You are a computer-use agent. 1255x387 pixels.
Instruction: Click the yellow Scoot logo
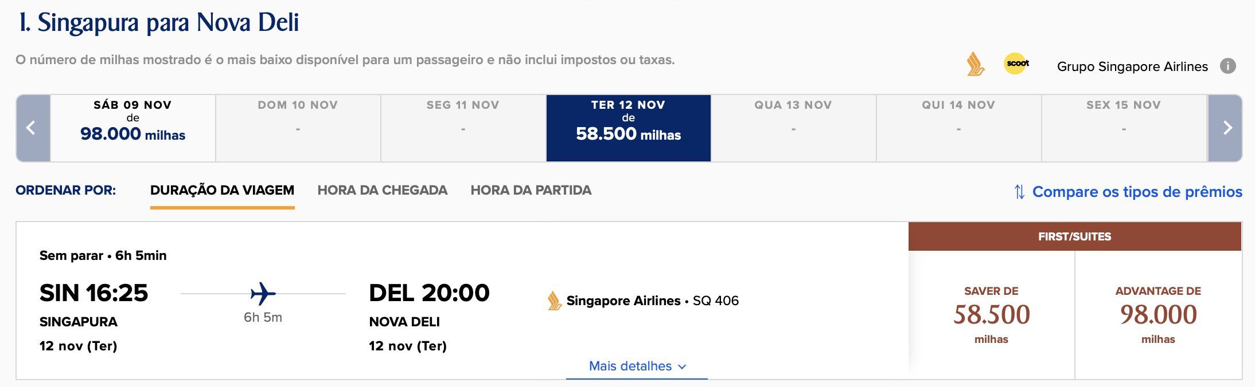click(1017, 64)
